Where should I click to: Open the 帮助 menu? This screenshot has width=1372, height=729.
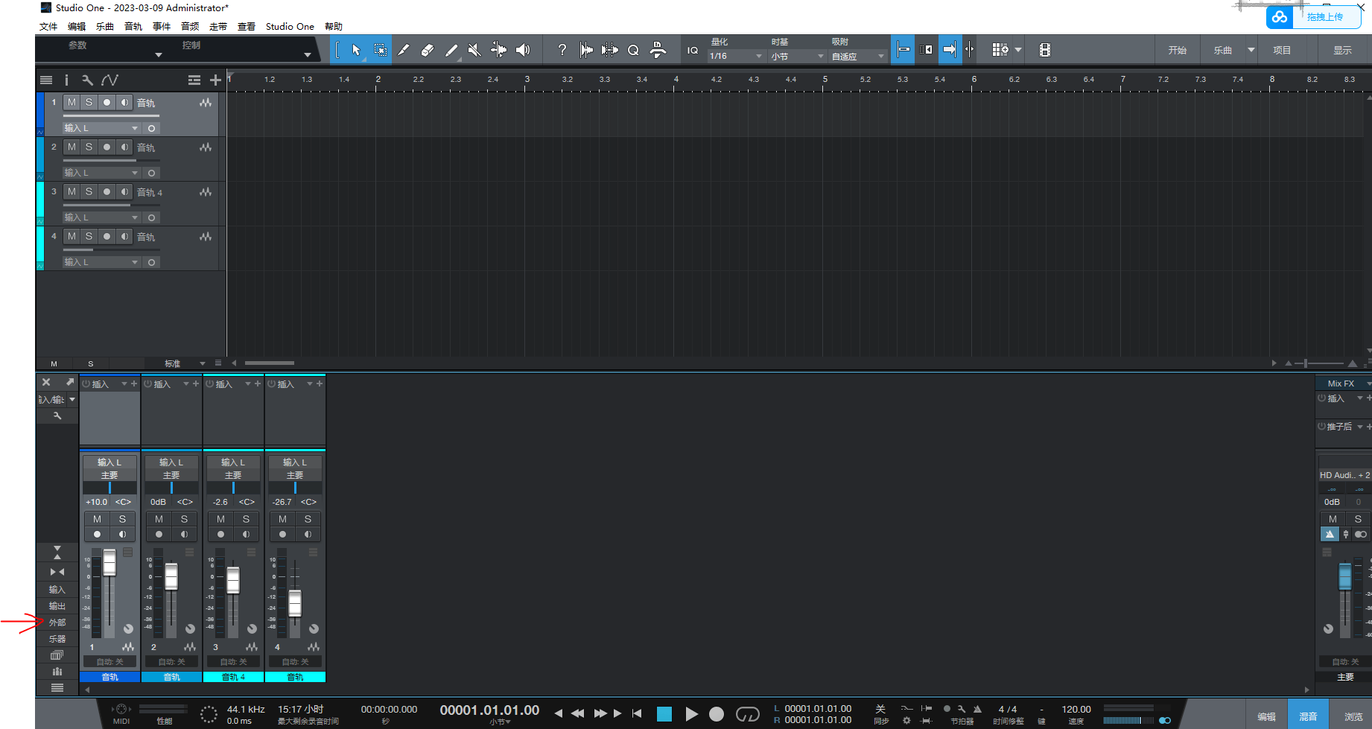pos(334,27)
